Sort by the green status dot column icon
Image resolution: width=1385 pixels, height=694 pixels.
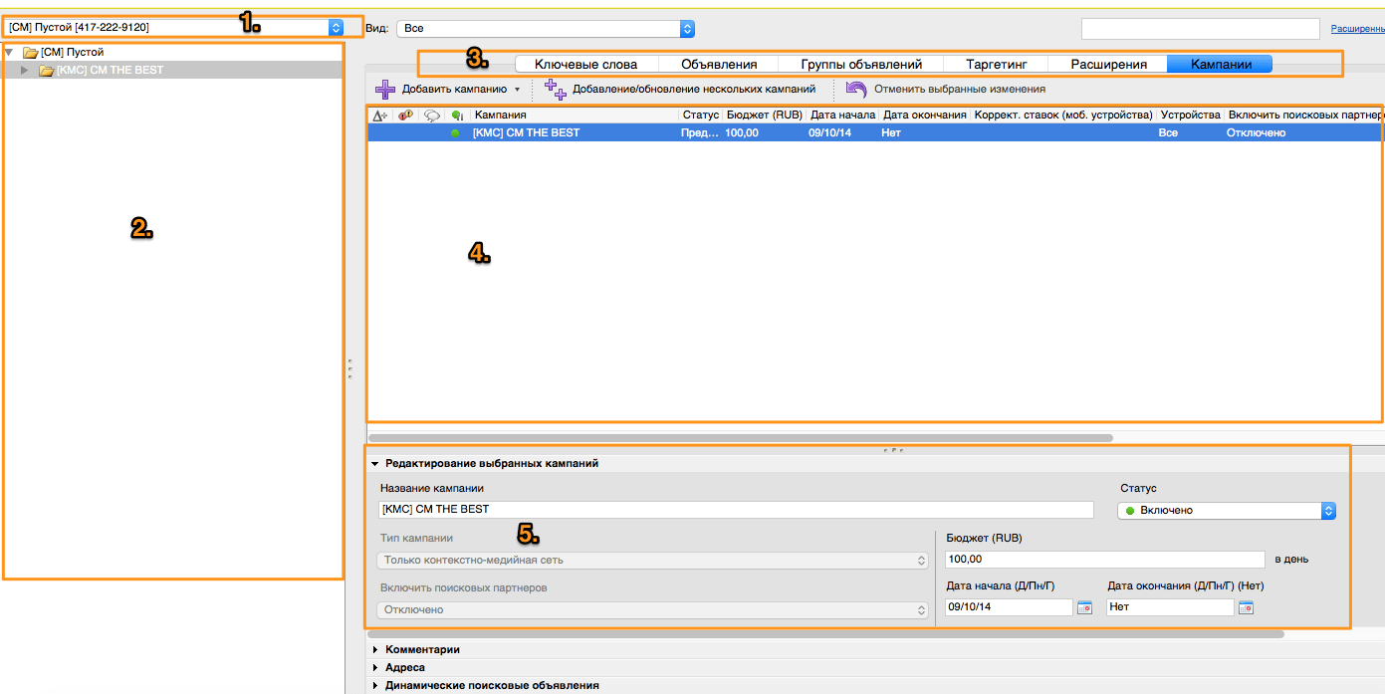457,116
